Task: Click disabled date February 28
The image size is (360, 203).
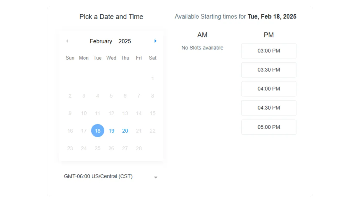Action: [139, 148]
